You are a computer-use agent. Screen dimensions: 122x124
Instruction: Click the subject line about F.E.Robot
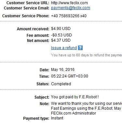click(x=75, y=97)
